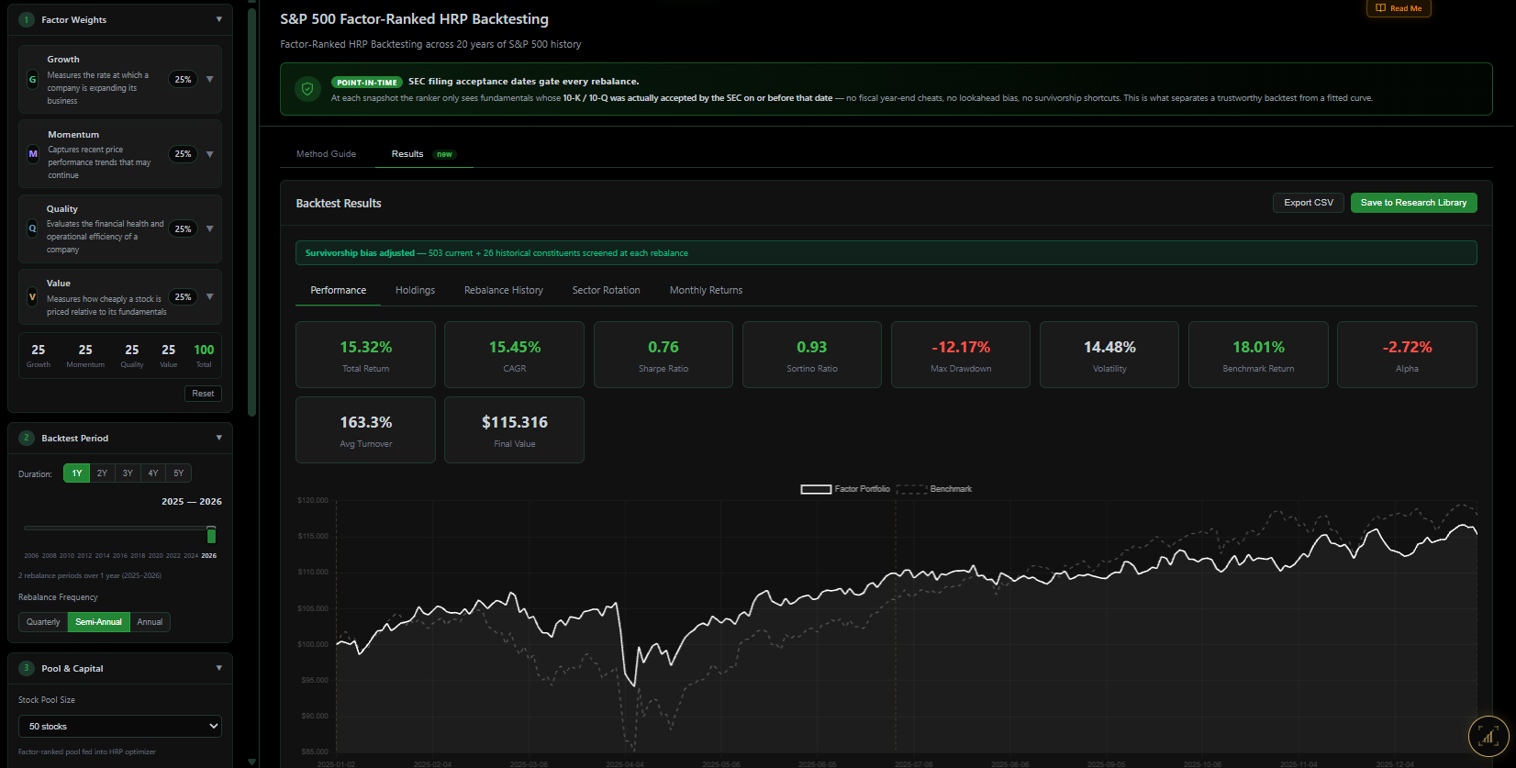Click the sidebar vertical scrollbar
This screenshot has width=1516, height=768.
click(x=251, y=211)
